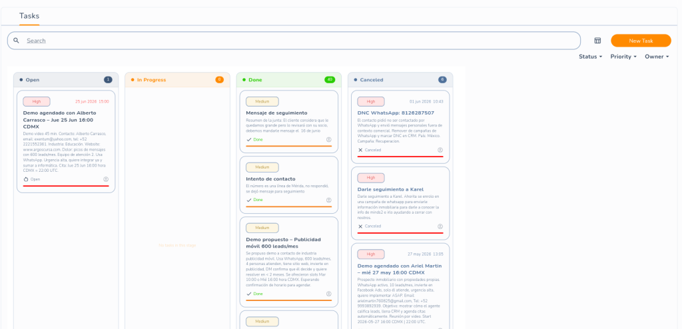Open the Status filter dropdown
Viewport: 682px width, 329px height.
click(590, 57)
